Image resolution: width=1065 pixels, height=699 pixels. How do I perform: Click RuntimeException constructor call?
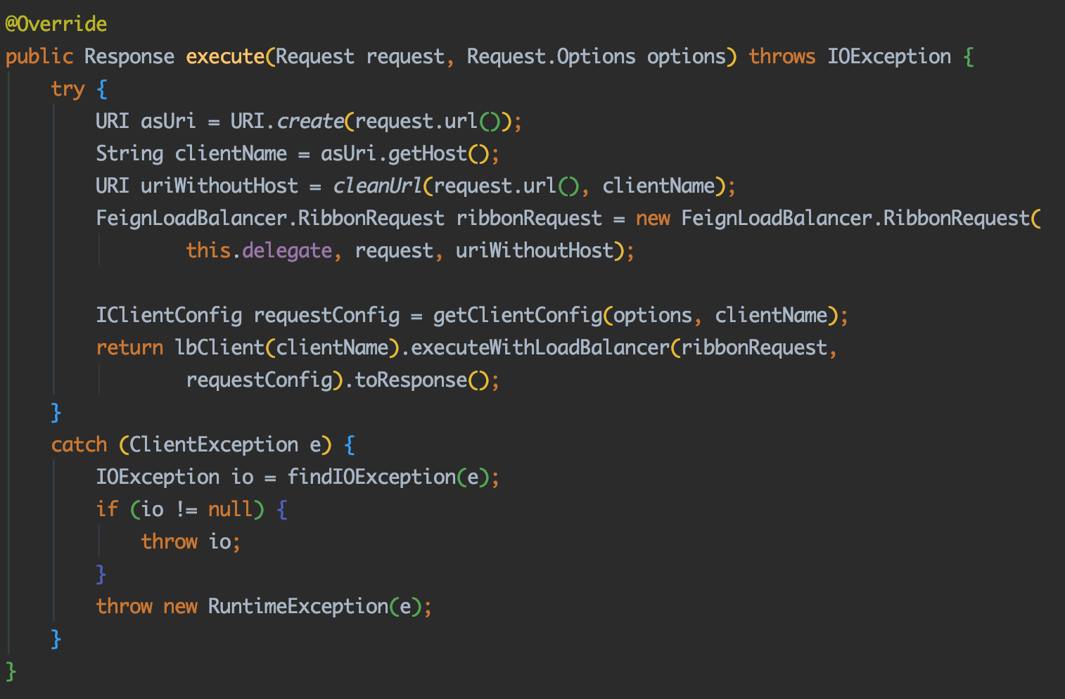(298, 606)
